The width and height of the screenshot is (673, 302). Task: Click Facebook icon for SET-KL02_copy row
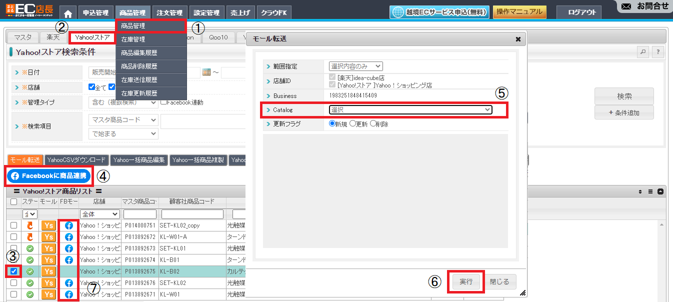point(69,225)
